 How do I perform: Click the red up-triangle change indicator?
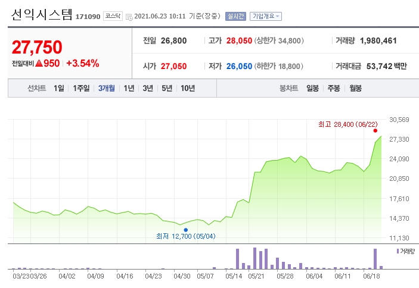point(39,63)
